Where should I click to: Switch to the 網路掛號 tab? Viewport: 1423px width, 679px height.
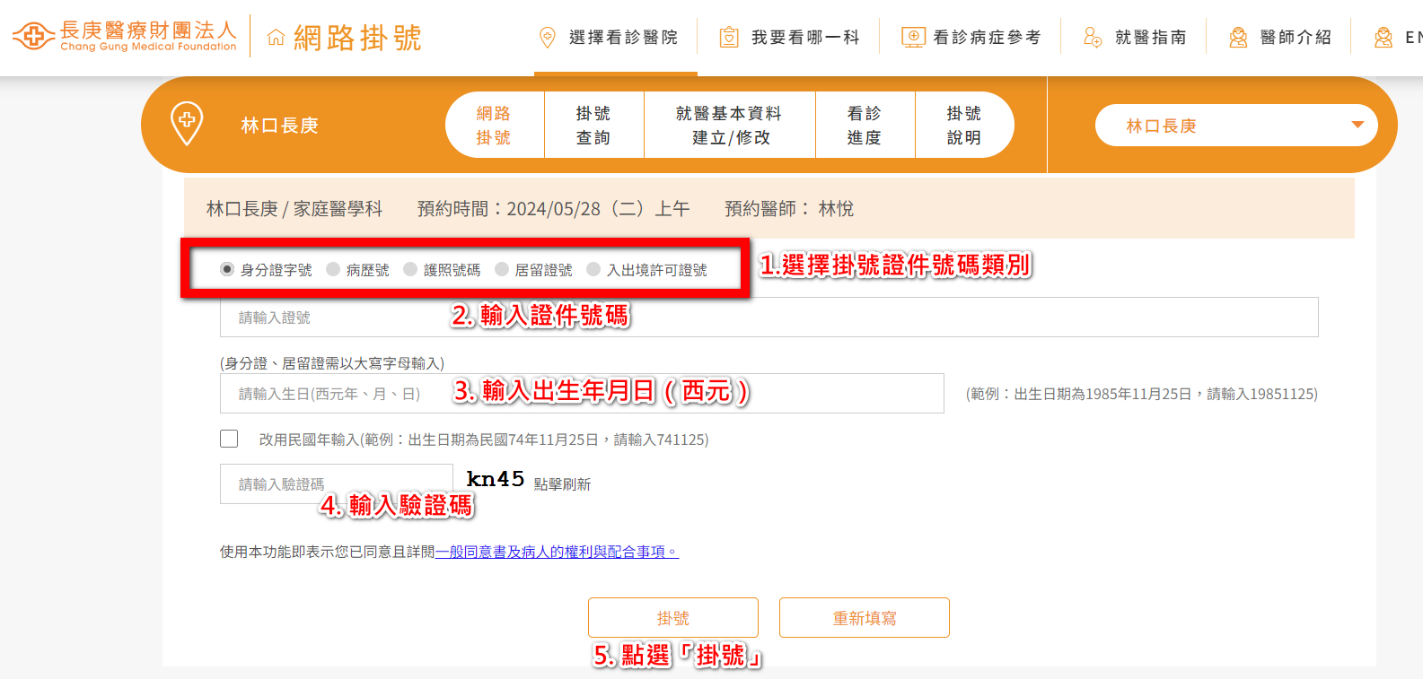pyautogui.click(x=494, y=125)
